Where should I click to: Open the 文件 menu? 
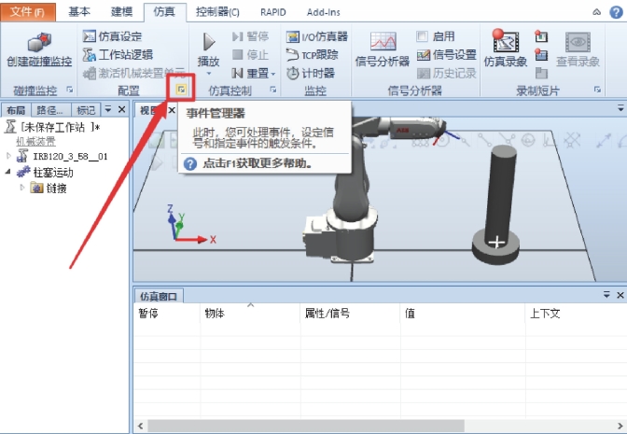tap(28, 11)
